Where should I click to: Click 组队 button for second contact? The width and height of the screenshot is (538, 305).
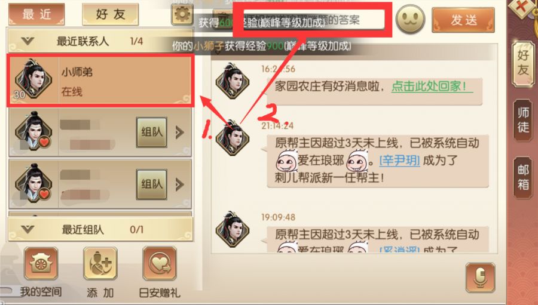point(152,133)
